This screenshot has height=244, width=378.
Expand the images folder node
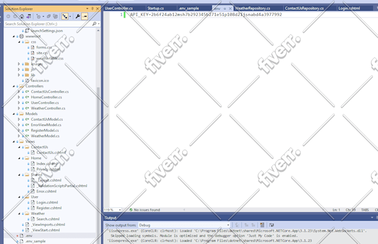(x=19, y=64)
